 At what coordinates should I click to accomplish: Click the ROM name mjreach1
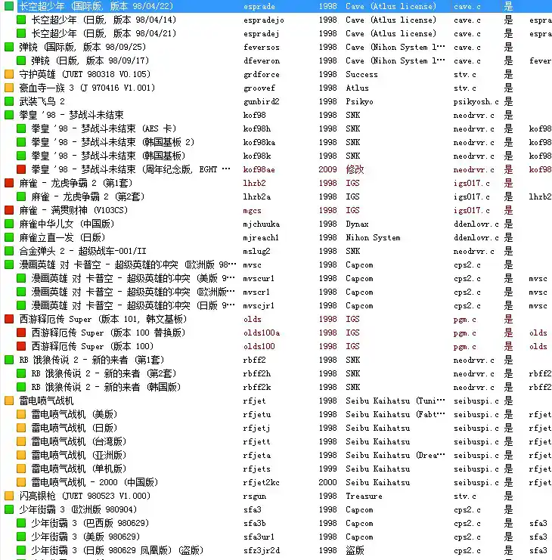[261, 238]
